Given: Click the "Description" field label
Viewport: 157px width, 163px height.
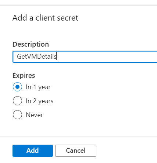Looking at the screenshot, I should click(x=31, y=44).
